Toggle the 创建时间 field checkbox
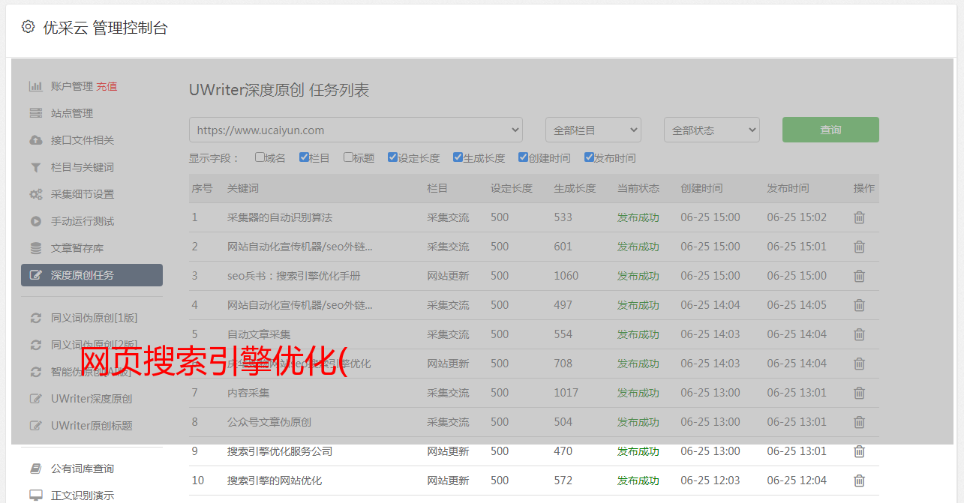This screenshot has width=964, height=503. (523, 157)
